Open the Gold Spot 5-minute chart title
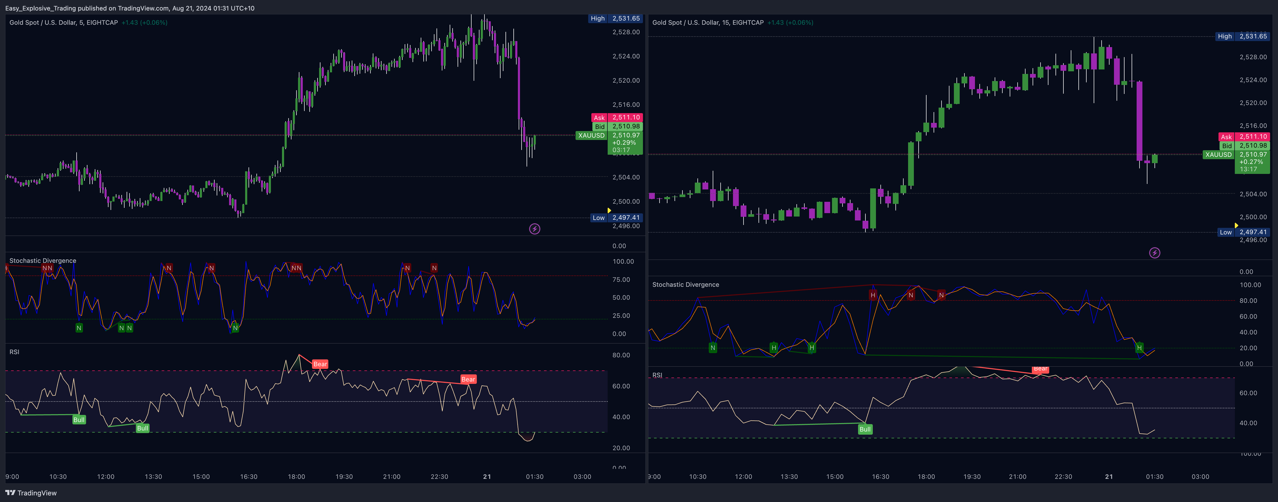Screen dimensions: 1278x502 tap(63, 23)
